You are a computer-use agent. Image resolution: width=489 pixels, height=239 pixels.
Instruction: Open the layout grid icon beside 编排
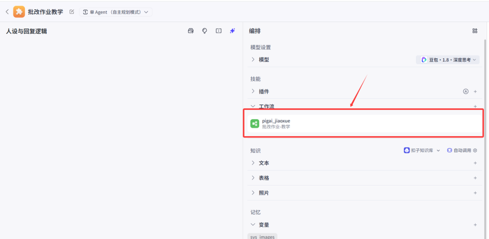475,31
